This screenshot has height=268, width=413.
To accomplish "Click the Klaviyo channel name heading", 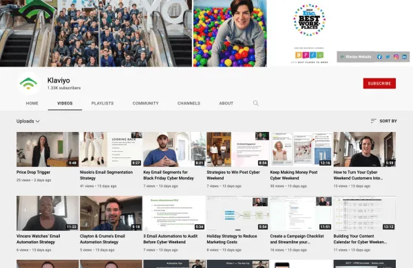I will click(x=59, y=80).
